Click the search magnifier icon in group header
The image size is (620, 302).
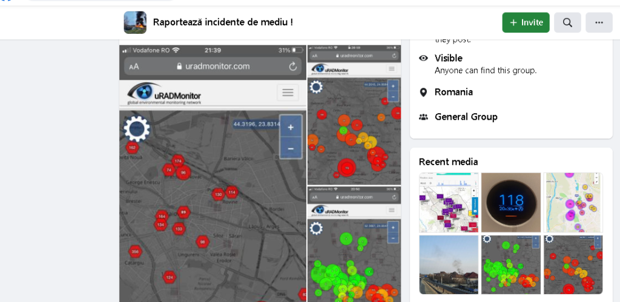click(x=567, y=22)
